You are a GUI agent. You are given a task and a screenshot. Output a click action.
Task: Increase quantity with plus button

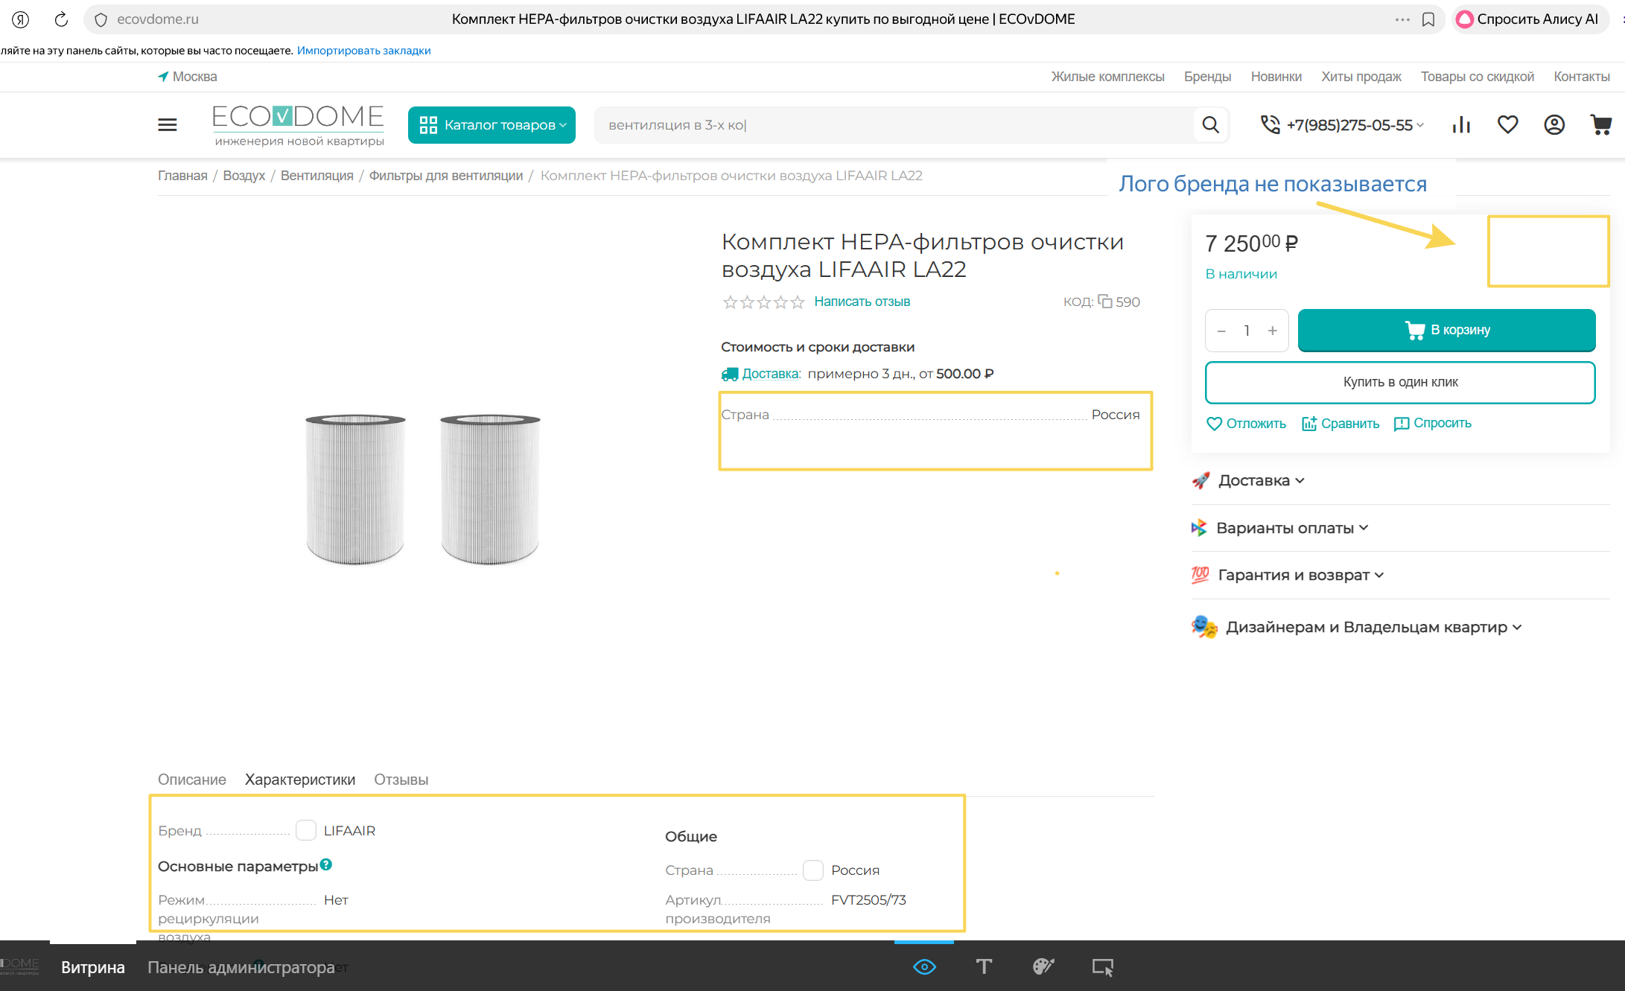pyautogui.click(x=1273, y=331)
